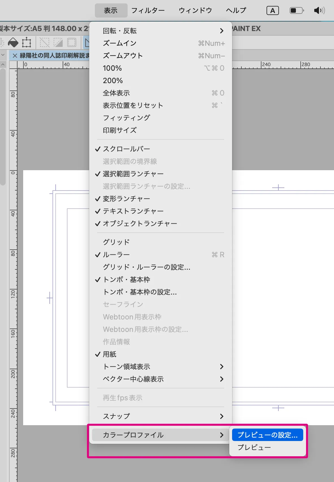Expand ベクター中心線表示 submenu

pyautogui.click(x=161, y=379)
